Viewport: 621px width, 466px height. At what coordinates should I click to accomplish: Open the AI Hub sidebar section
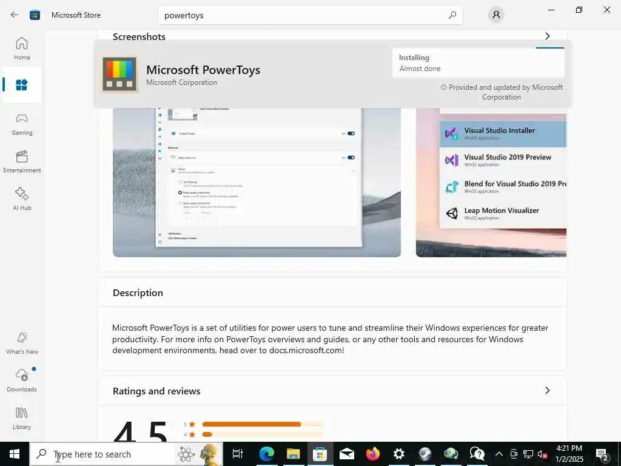22,199
